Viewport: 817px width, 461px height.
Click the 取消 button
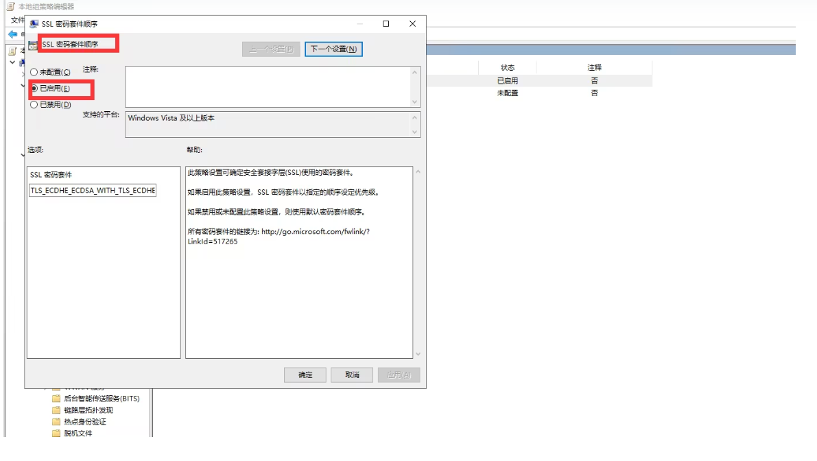click(x=352, y=375)
